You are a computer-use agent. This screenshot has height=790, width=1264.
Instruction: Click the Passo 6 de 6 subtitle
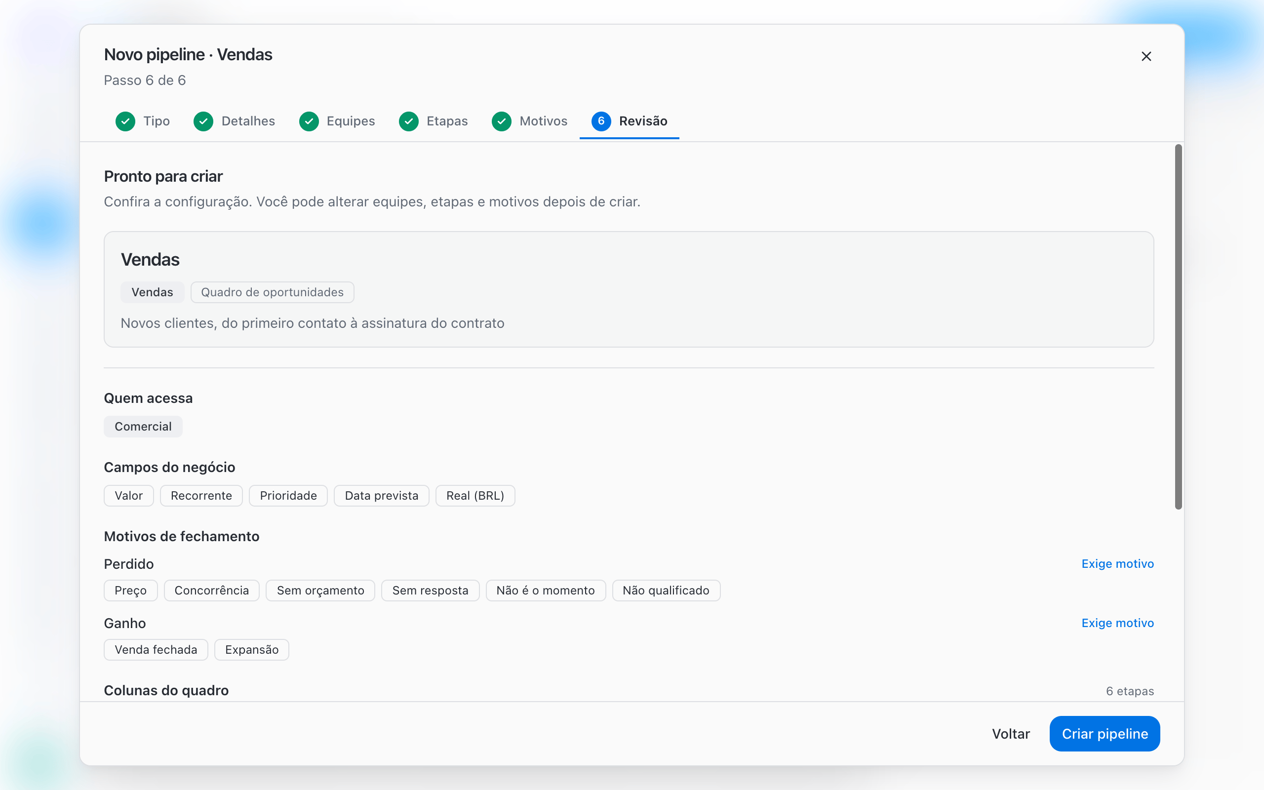pyautogui.click(x=145, y=80)
